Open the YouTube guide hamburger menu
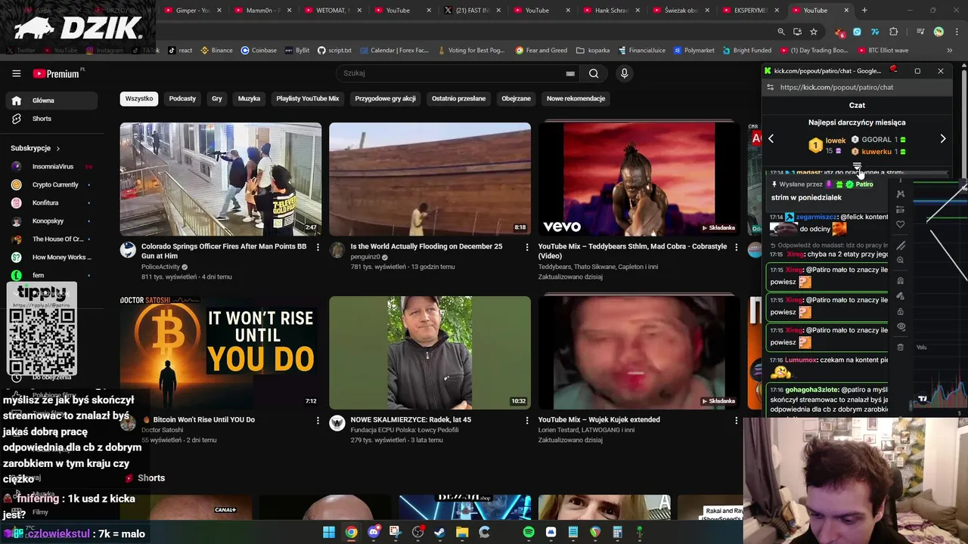 pos(16,73)
